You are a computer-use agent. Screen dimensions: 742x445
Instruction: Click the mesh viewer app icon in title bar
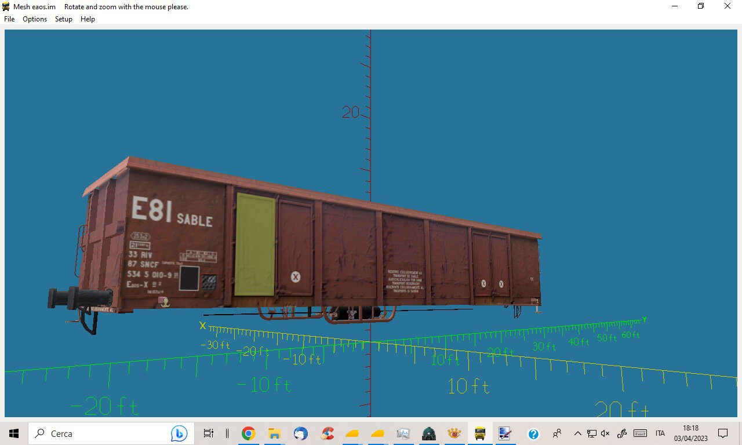click(6, 6)
